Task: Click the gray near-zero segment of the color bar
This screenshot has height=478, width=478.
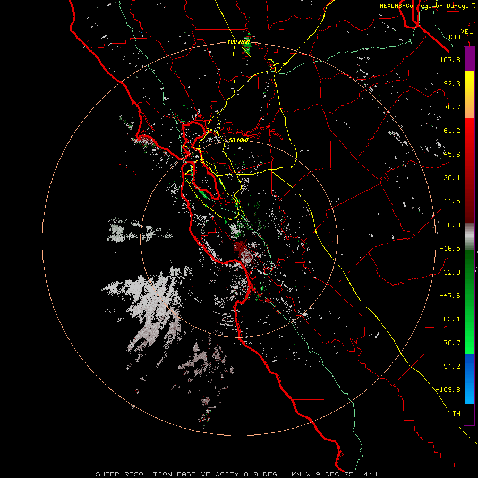Action: point(469,236)
